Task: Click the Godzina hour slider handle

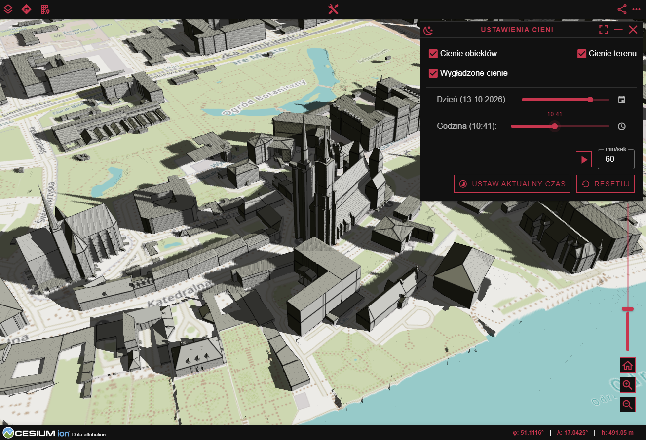Action: pos(555,126)
